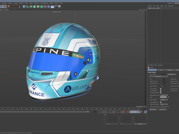
Task: Enable the Use Animation checkbox
Action: coord(161,89)
